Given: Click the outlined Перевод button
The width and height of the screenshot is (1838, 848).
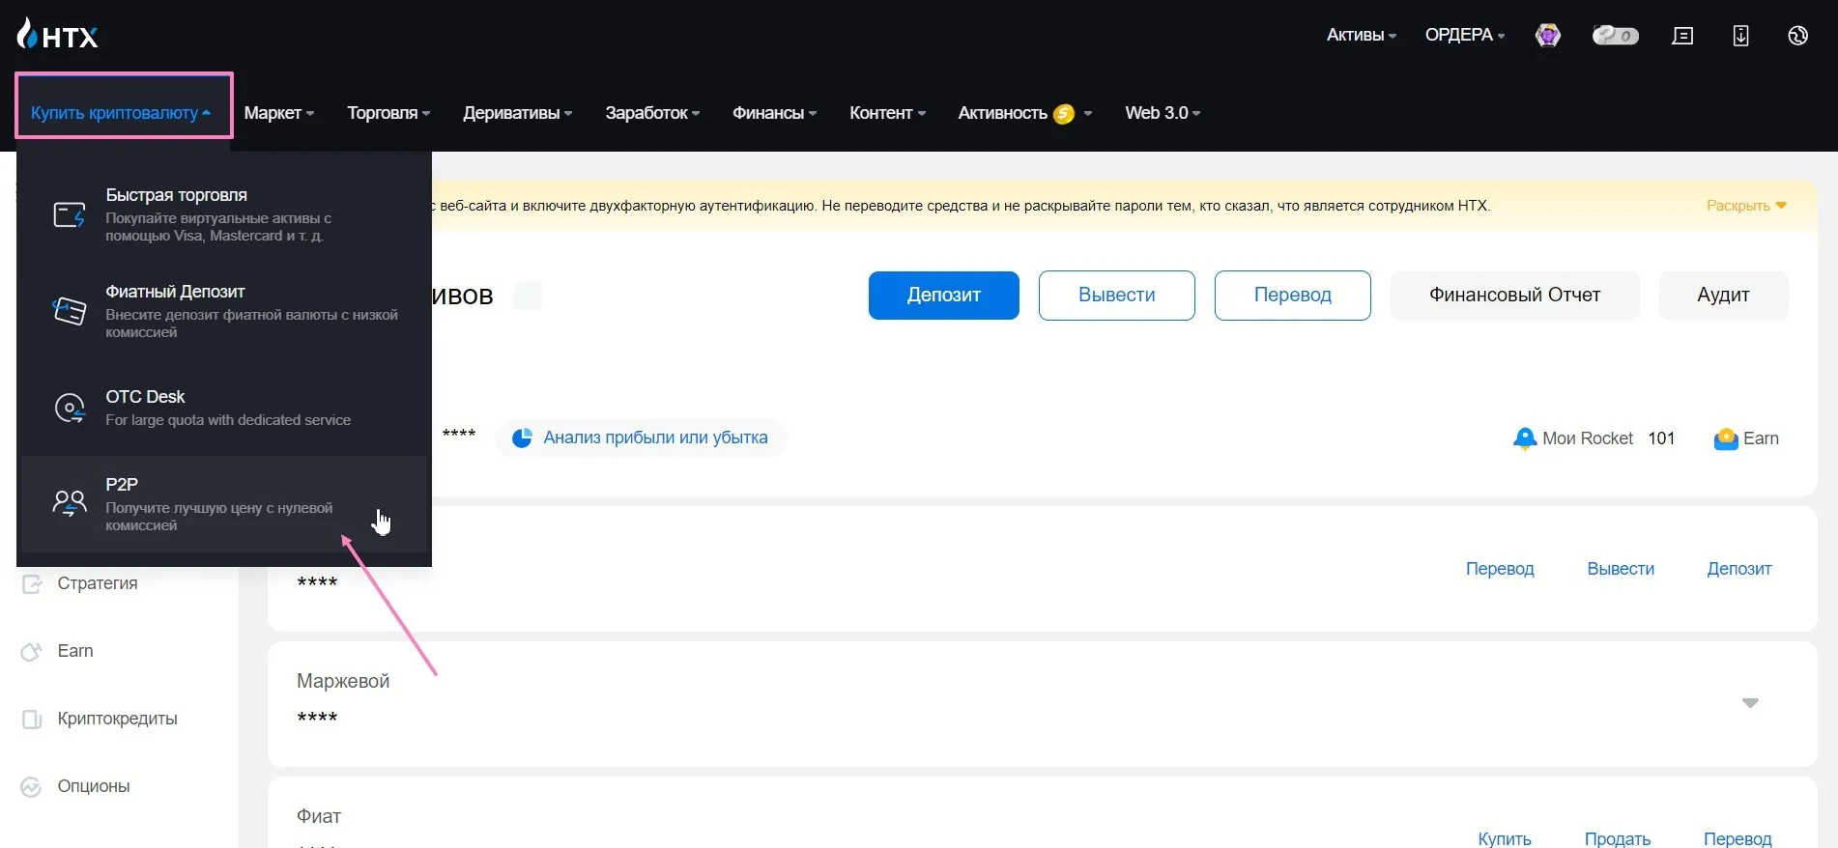Looking at the screenshot, I should 1293,296.
